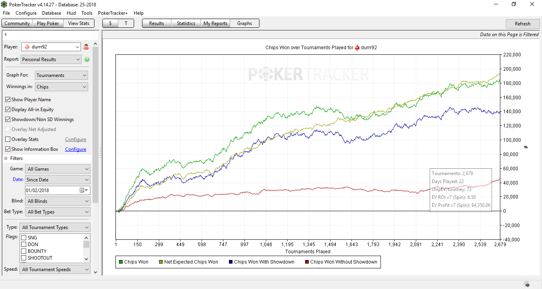
Task: Select the $ cash games toggle
Action: click(110, 23)
